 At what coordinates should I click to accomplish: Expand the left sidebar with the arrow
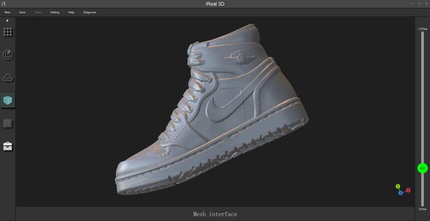point(7,20)
